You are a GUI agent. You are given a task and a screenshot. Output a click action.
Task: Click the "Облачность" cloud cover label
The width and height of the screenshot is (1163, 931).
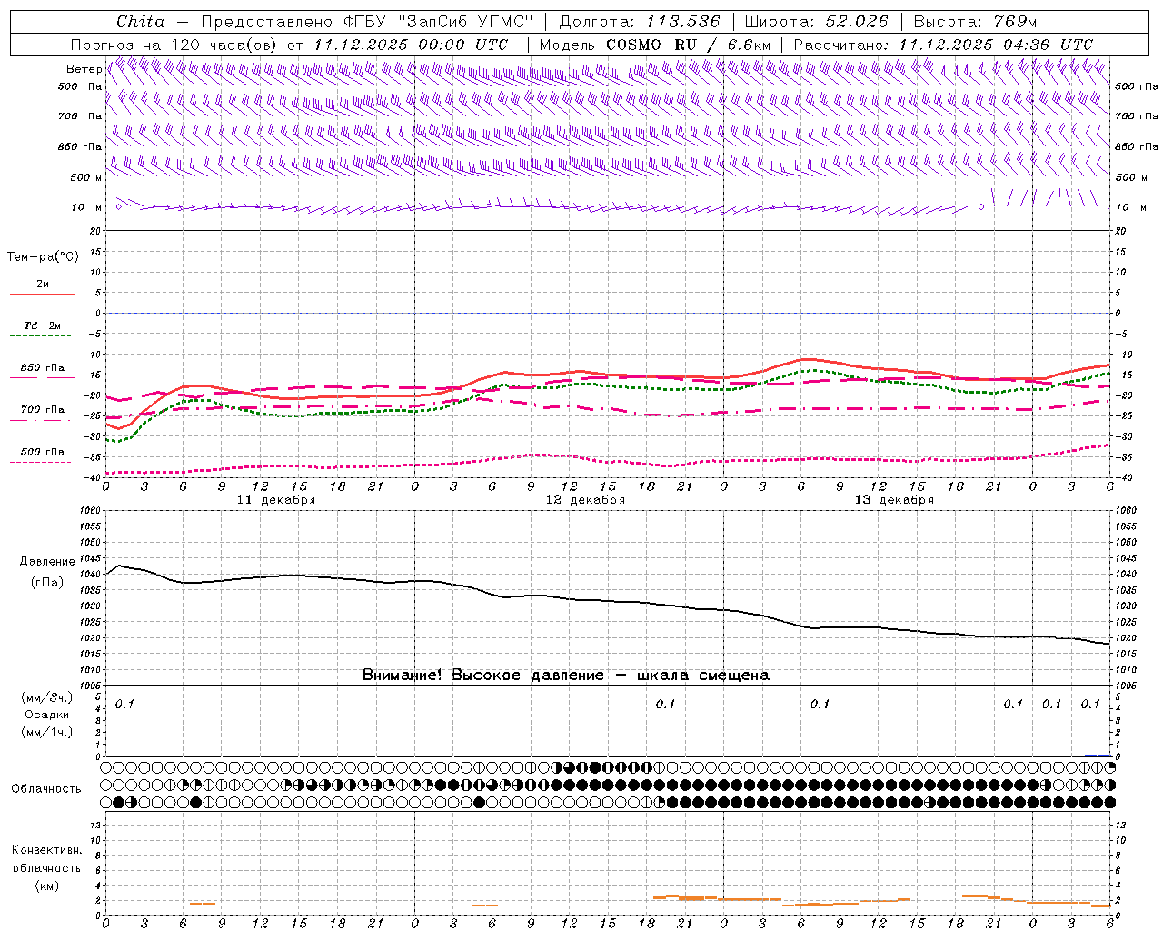[x=46, y=789]
